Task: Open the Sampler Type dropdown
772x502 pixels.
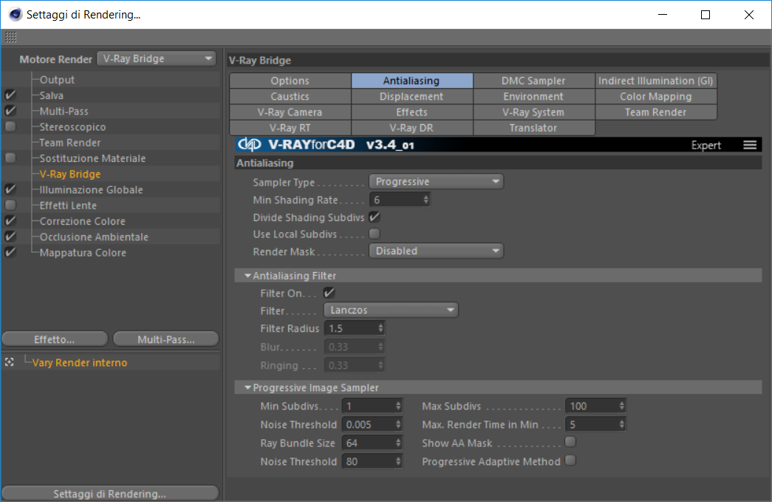Action: click(436, 181)
